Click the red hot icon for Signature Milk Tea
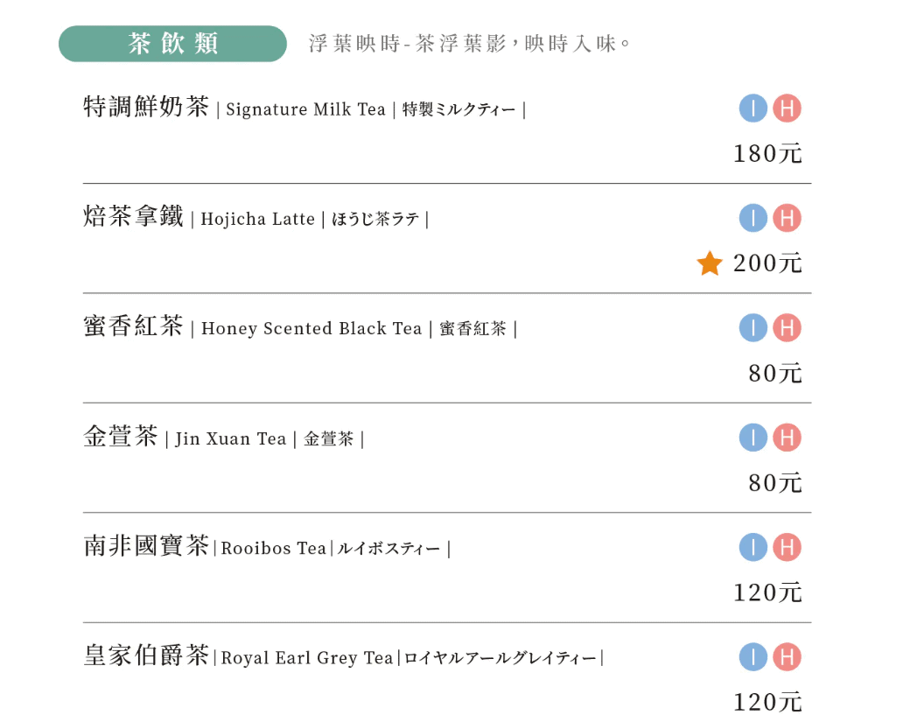 click(x=787, y=109)
